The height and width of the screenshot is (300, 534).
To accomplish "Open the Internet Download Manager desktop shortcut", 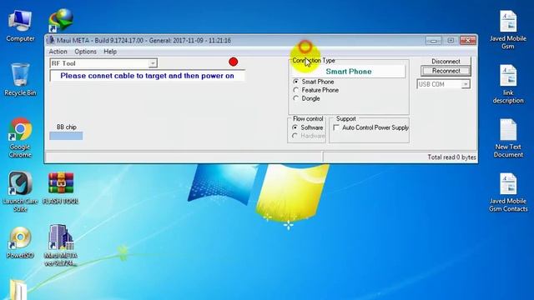I will tap(61, 20).
